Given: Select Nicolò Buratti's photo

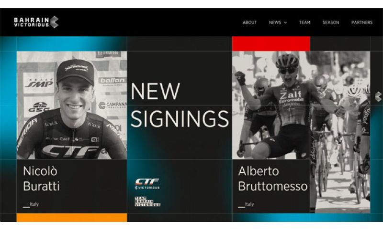Looking at the screenshot, I should [x=72, y=105].
